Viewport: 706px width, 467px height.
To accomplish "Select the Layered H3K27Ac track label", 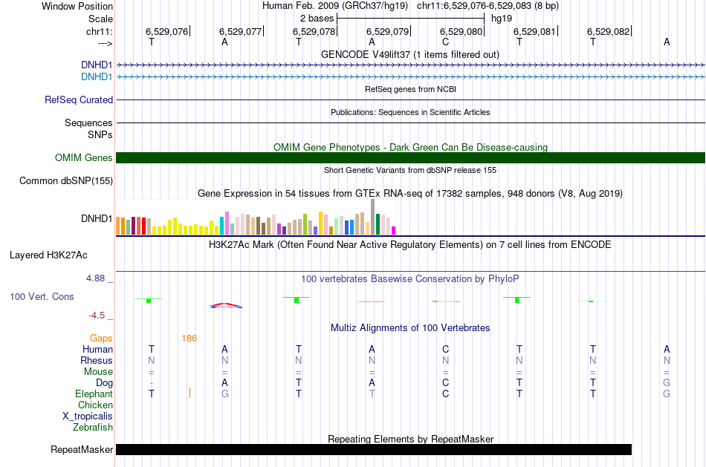I will click(x=48, y=255).
